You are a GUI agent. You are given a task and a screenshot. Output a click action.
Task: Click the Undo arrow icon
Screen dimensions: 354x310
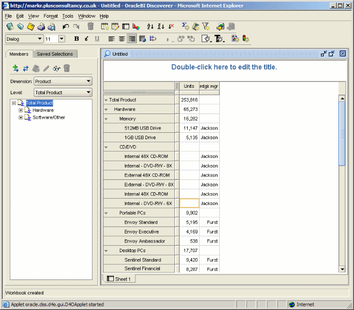(66, 27)
